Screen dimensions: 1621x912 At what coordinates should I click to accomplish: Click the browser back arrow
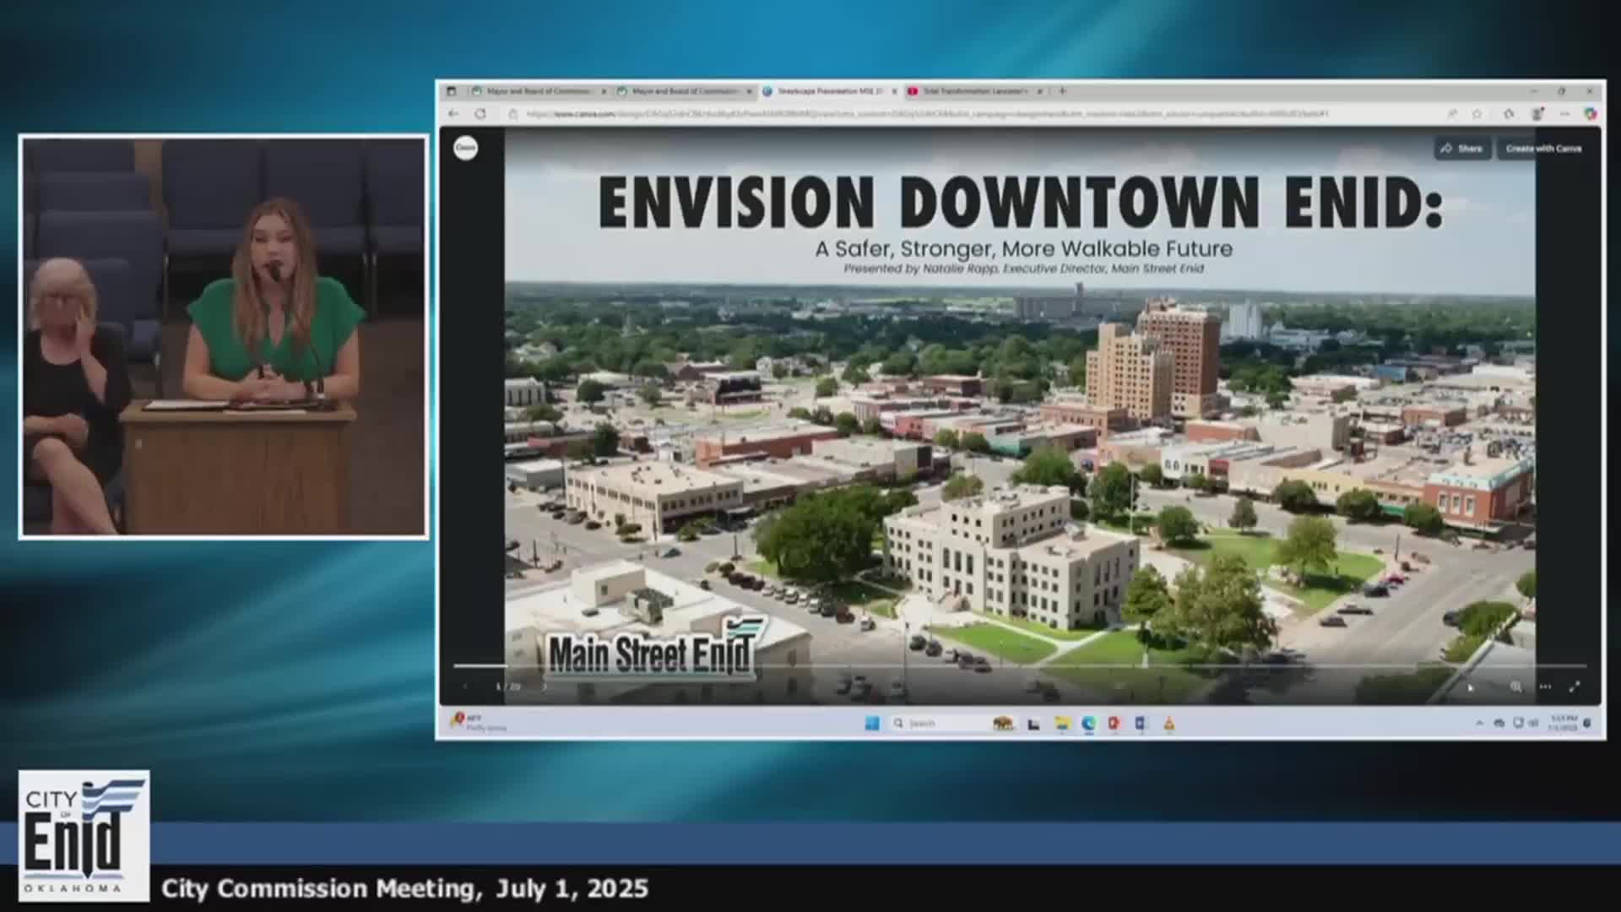453,114
